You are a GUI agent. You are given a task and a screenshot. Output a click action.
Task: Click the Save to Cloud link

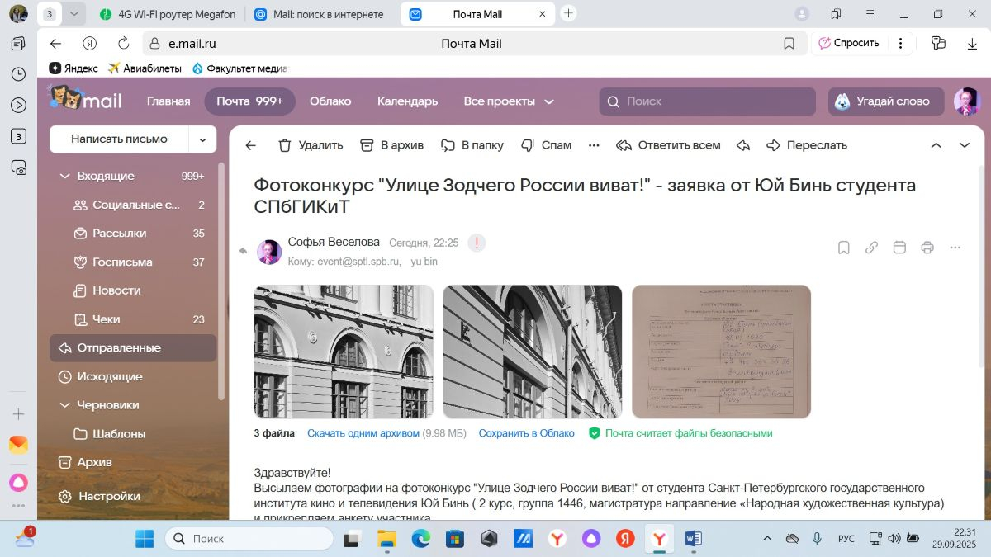[526, 433]
